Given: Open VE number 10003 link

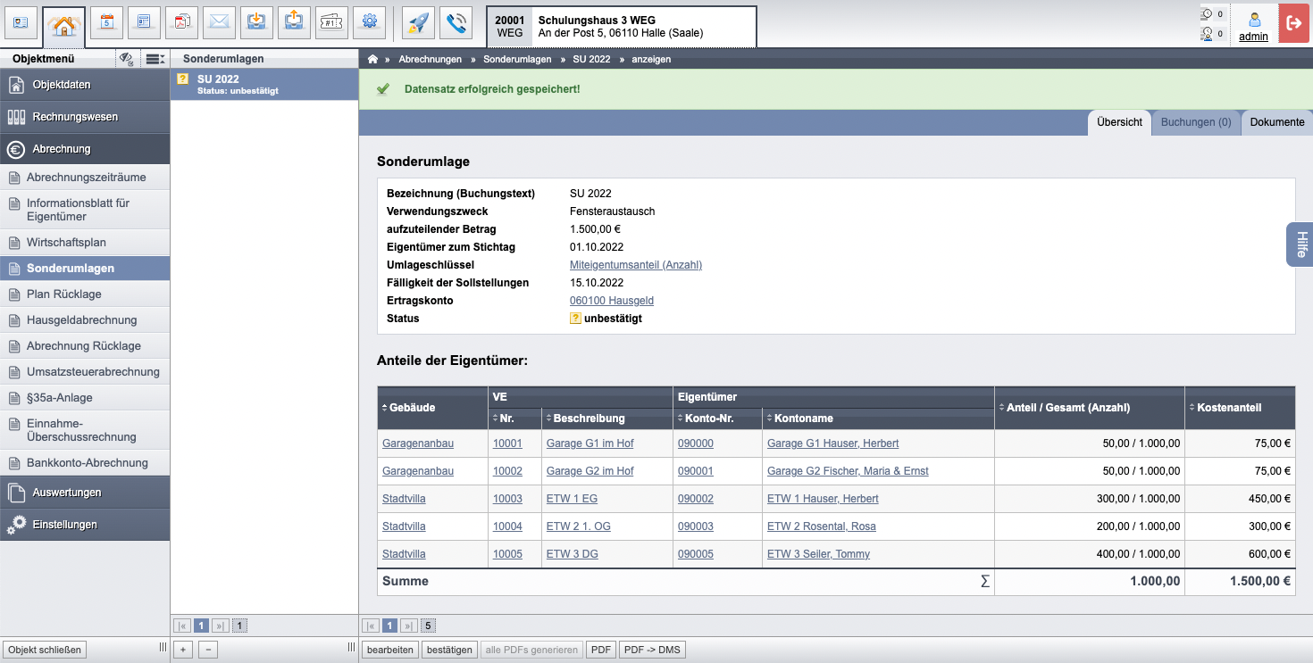Looking at the screenshot, I should [507, 499].
